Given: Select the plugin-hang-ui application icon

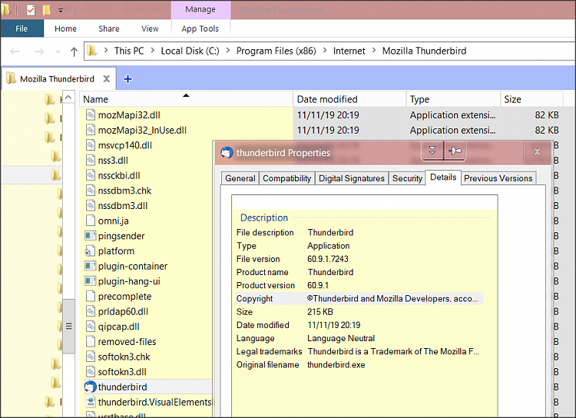Looking at the screenshot, I should point(91,281).
